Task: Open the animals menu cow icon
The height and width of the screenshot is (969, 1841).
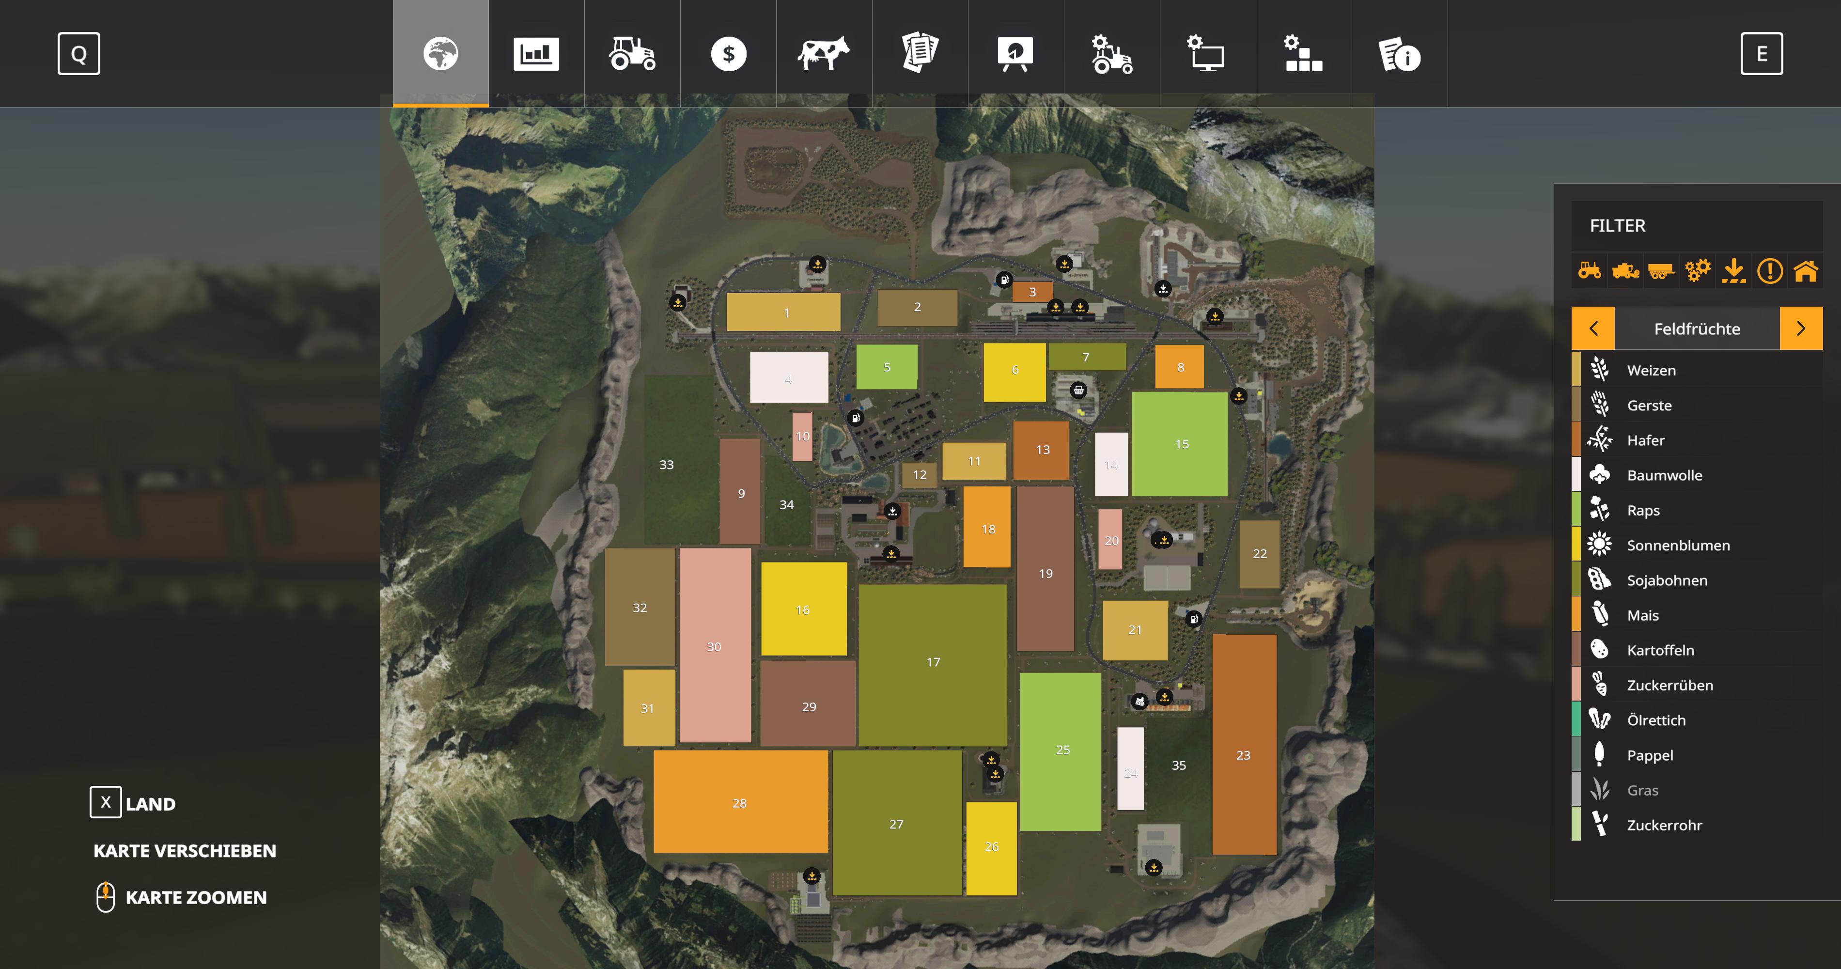Action: coord(823,54)
